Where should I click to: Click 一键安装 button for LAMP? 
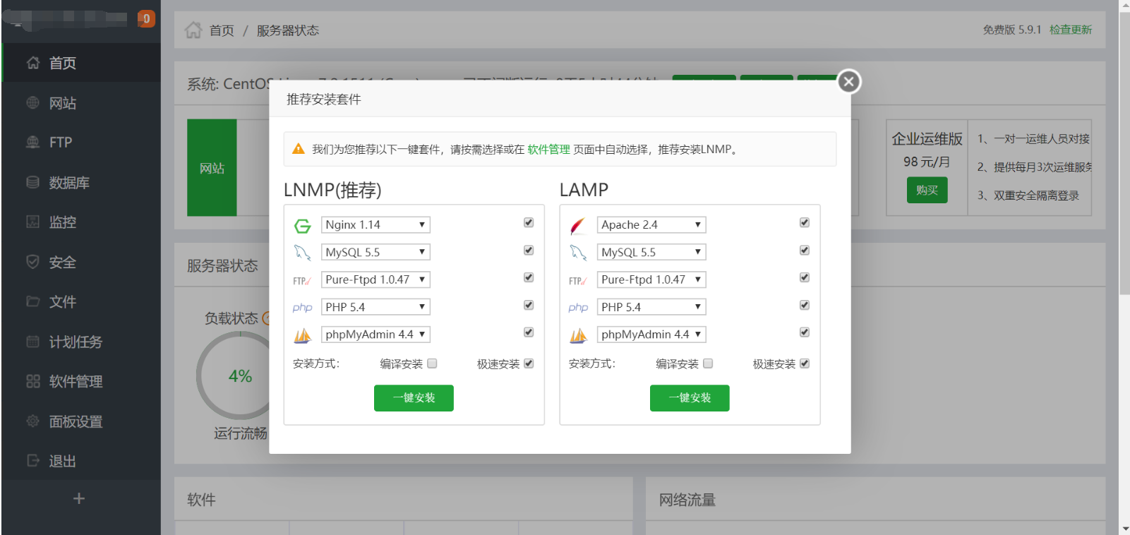(690, 398)
